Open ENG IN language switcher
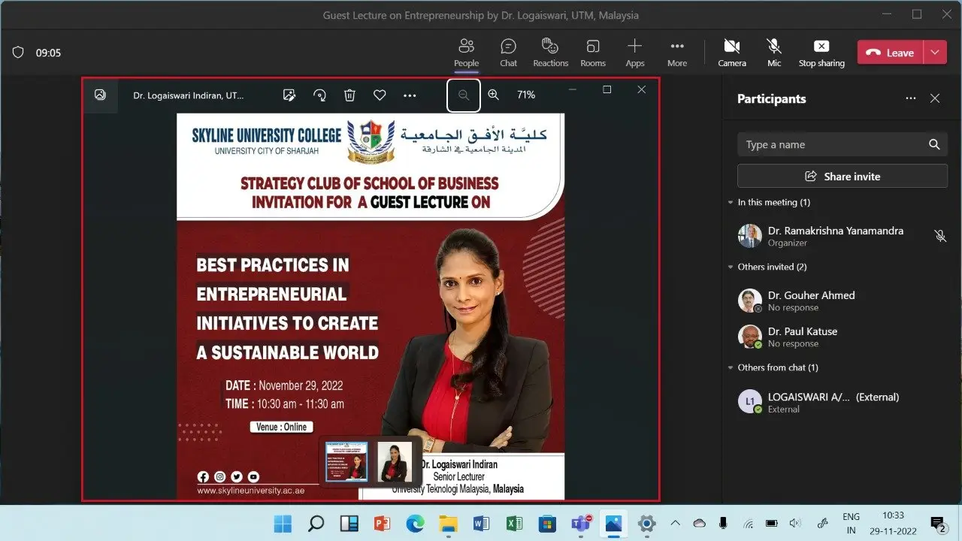Image resolution: width=962 pixels, height=541 pixels. [851, 523]
